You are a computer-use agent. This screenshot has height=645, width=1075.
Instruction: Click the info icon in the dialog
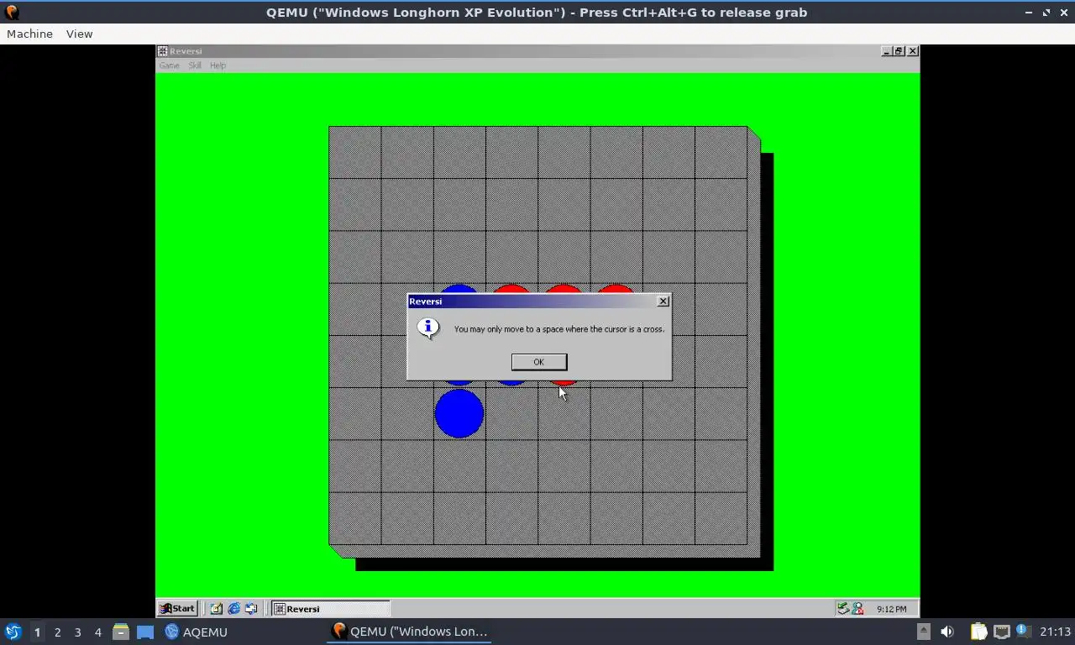[x=428, y=328]
